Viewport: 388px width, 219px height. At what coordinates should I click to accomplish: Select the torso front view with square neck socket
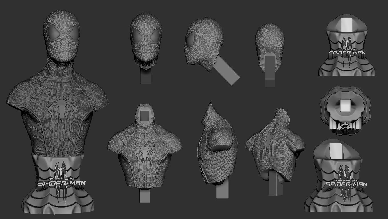click(145, 153)
